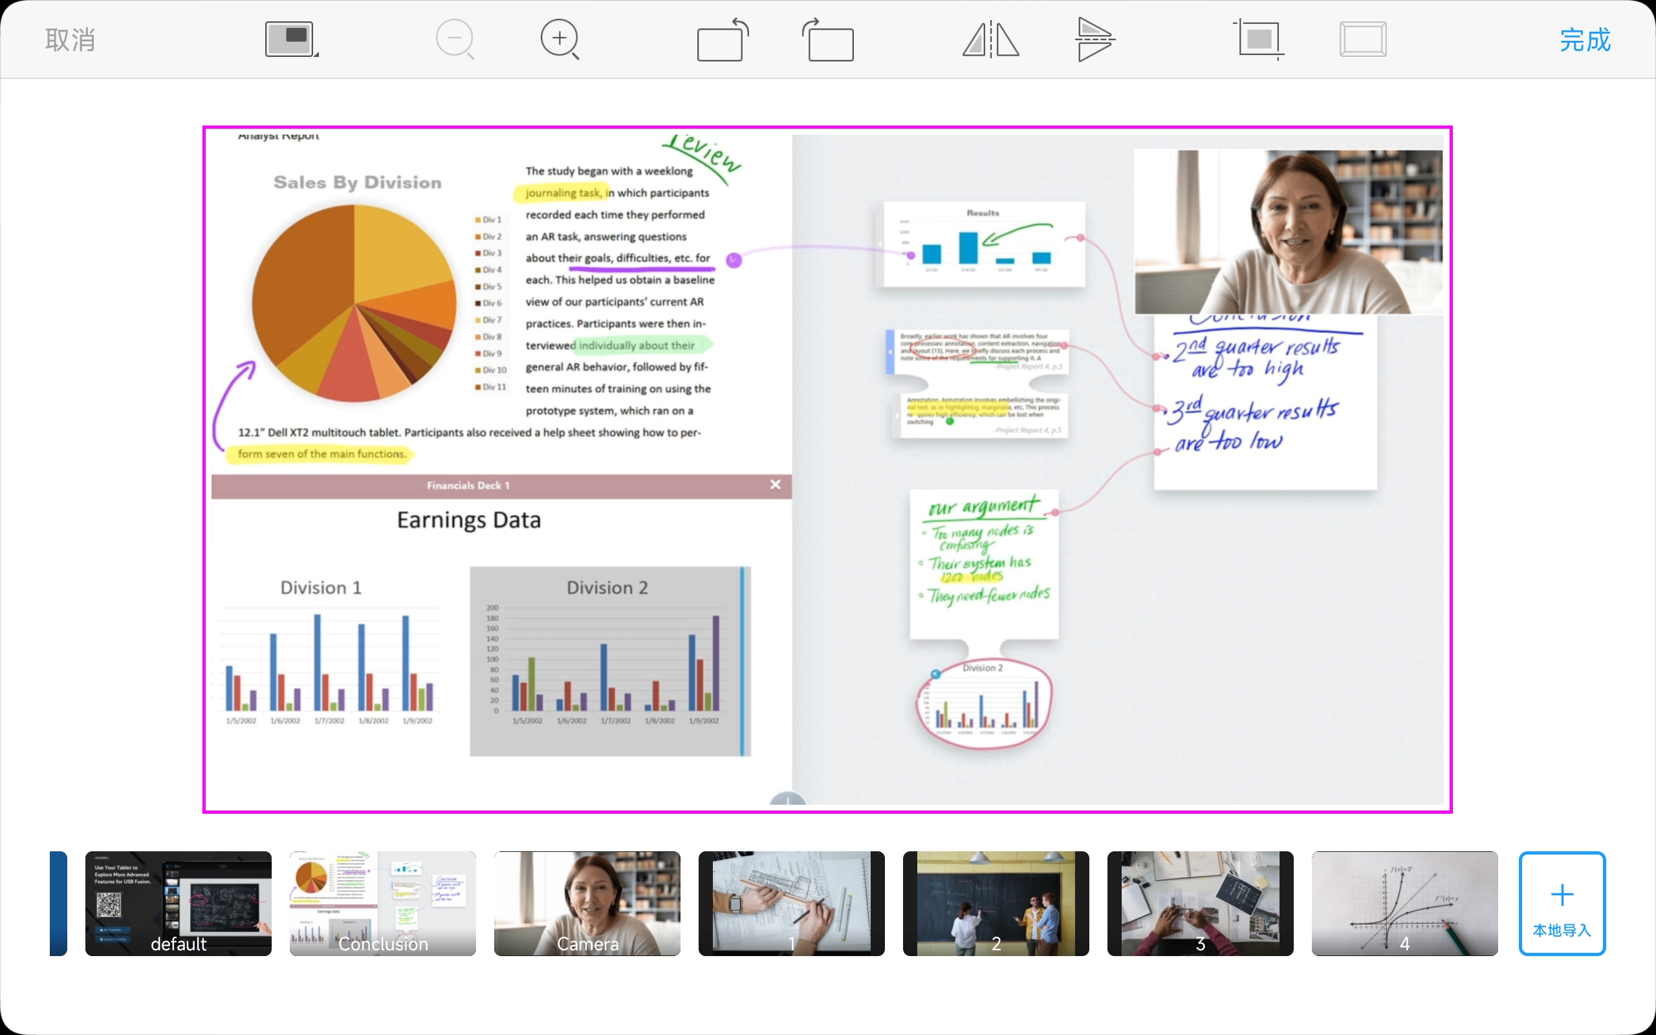Flip the image vertically

point(1095,39)
